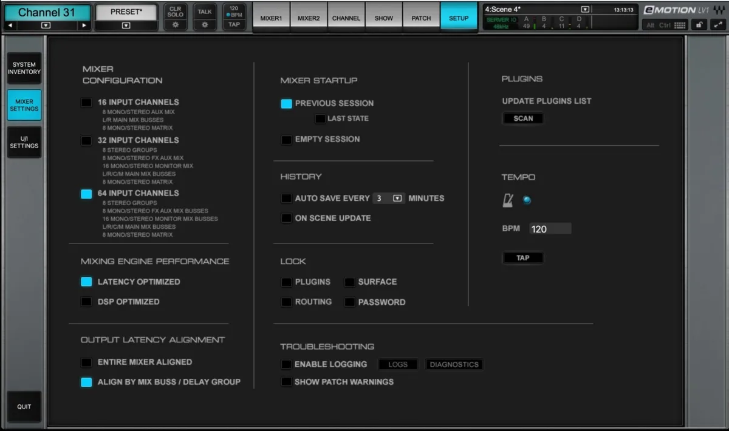Click server A load meter showing 49
The image size is (729, 431).
pos(527,23)
